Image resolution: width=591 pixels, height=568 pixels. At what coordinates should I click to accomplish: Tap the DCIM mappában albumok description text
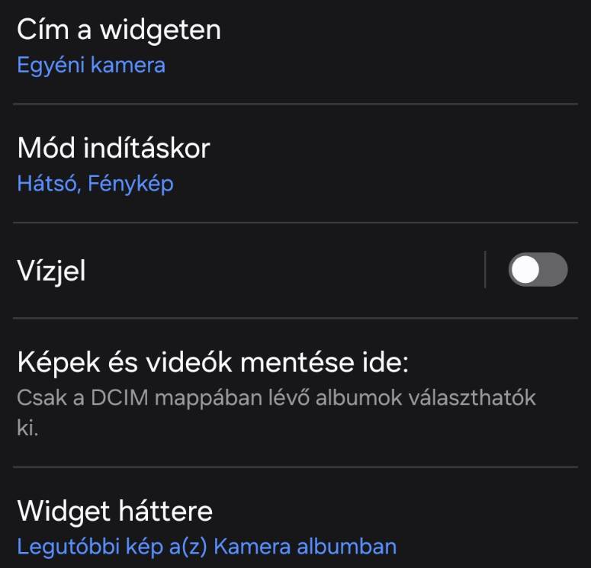point(276,398)
